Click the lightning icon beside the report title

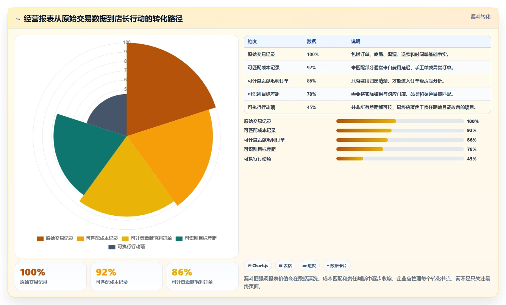(18, 19)
